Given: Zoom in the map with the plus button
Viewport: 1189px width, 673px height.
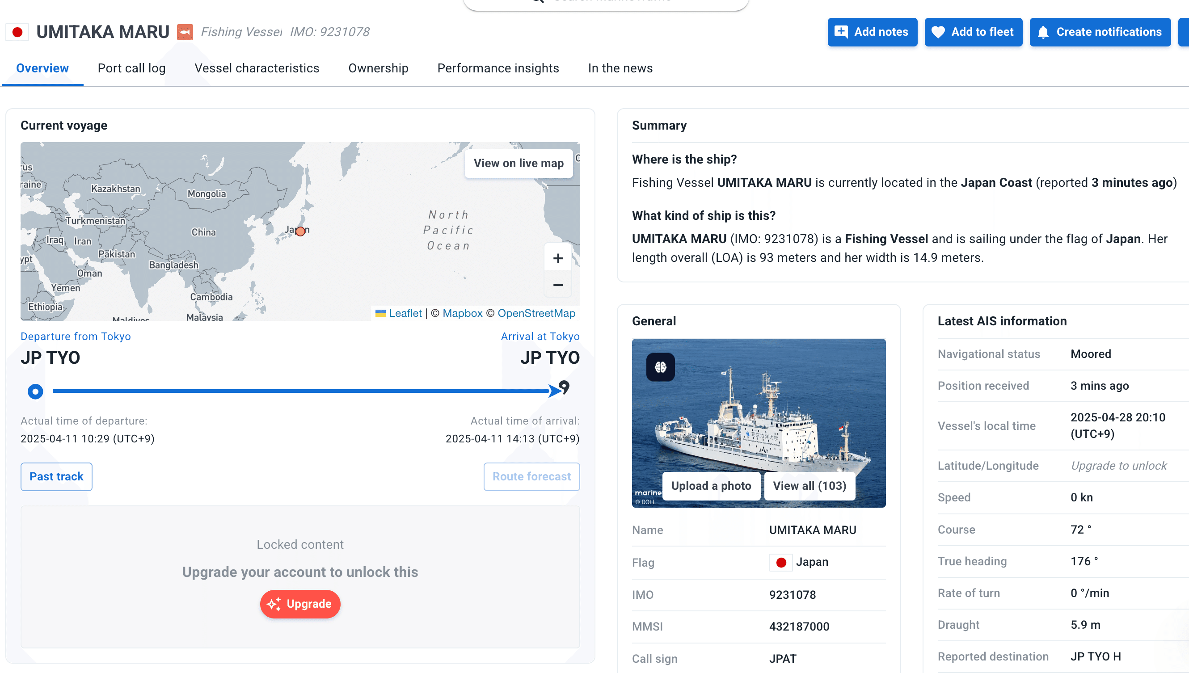Looking at the screenshot, I should click(x=558, y=258).
